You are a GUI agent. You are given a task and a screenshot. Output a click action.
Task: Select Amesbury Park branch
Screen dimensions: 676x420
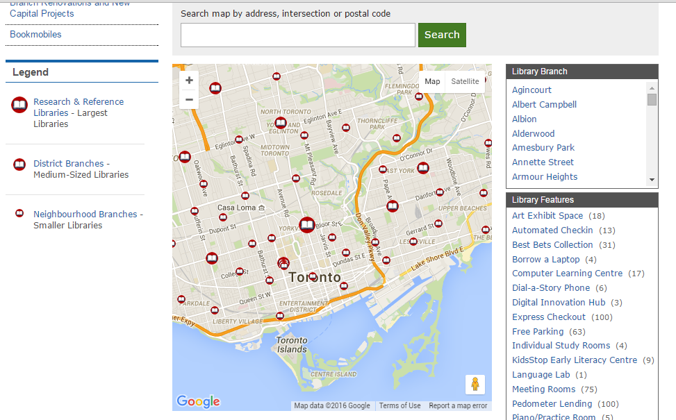[543, 148]
